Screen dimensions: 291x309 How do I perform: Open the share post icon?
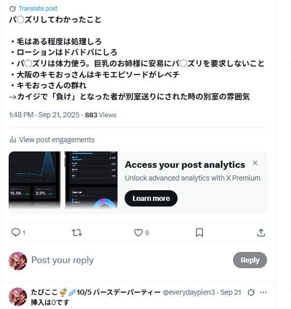click(x=261, y=233)
